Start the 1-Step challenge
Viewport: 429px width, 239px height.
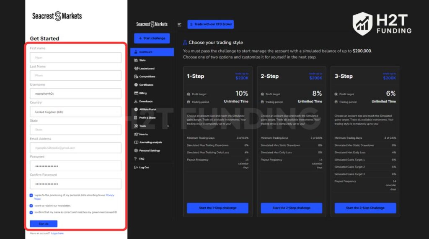pyautogui.click(x=217, y=208)
